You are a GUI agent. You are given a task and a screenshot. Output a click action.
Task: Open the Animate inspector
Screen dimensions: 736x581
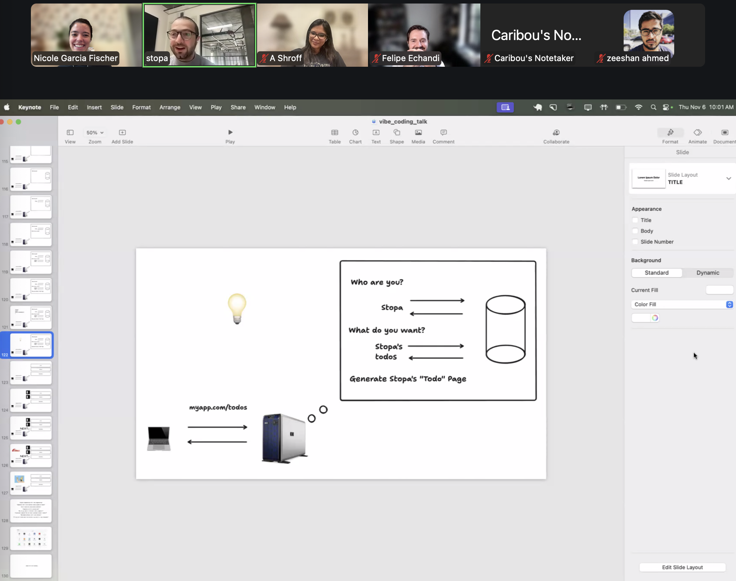697,132
